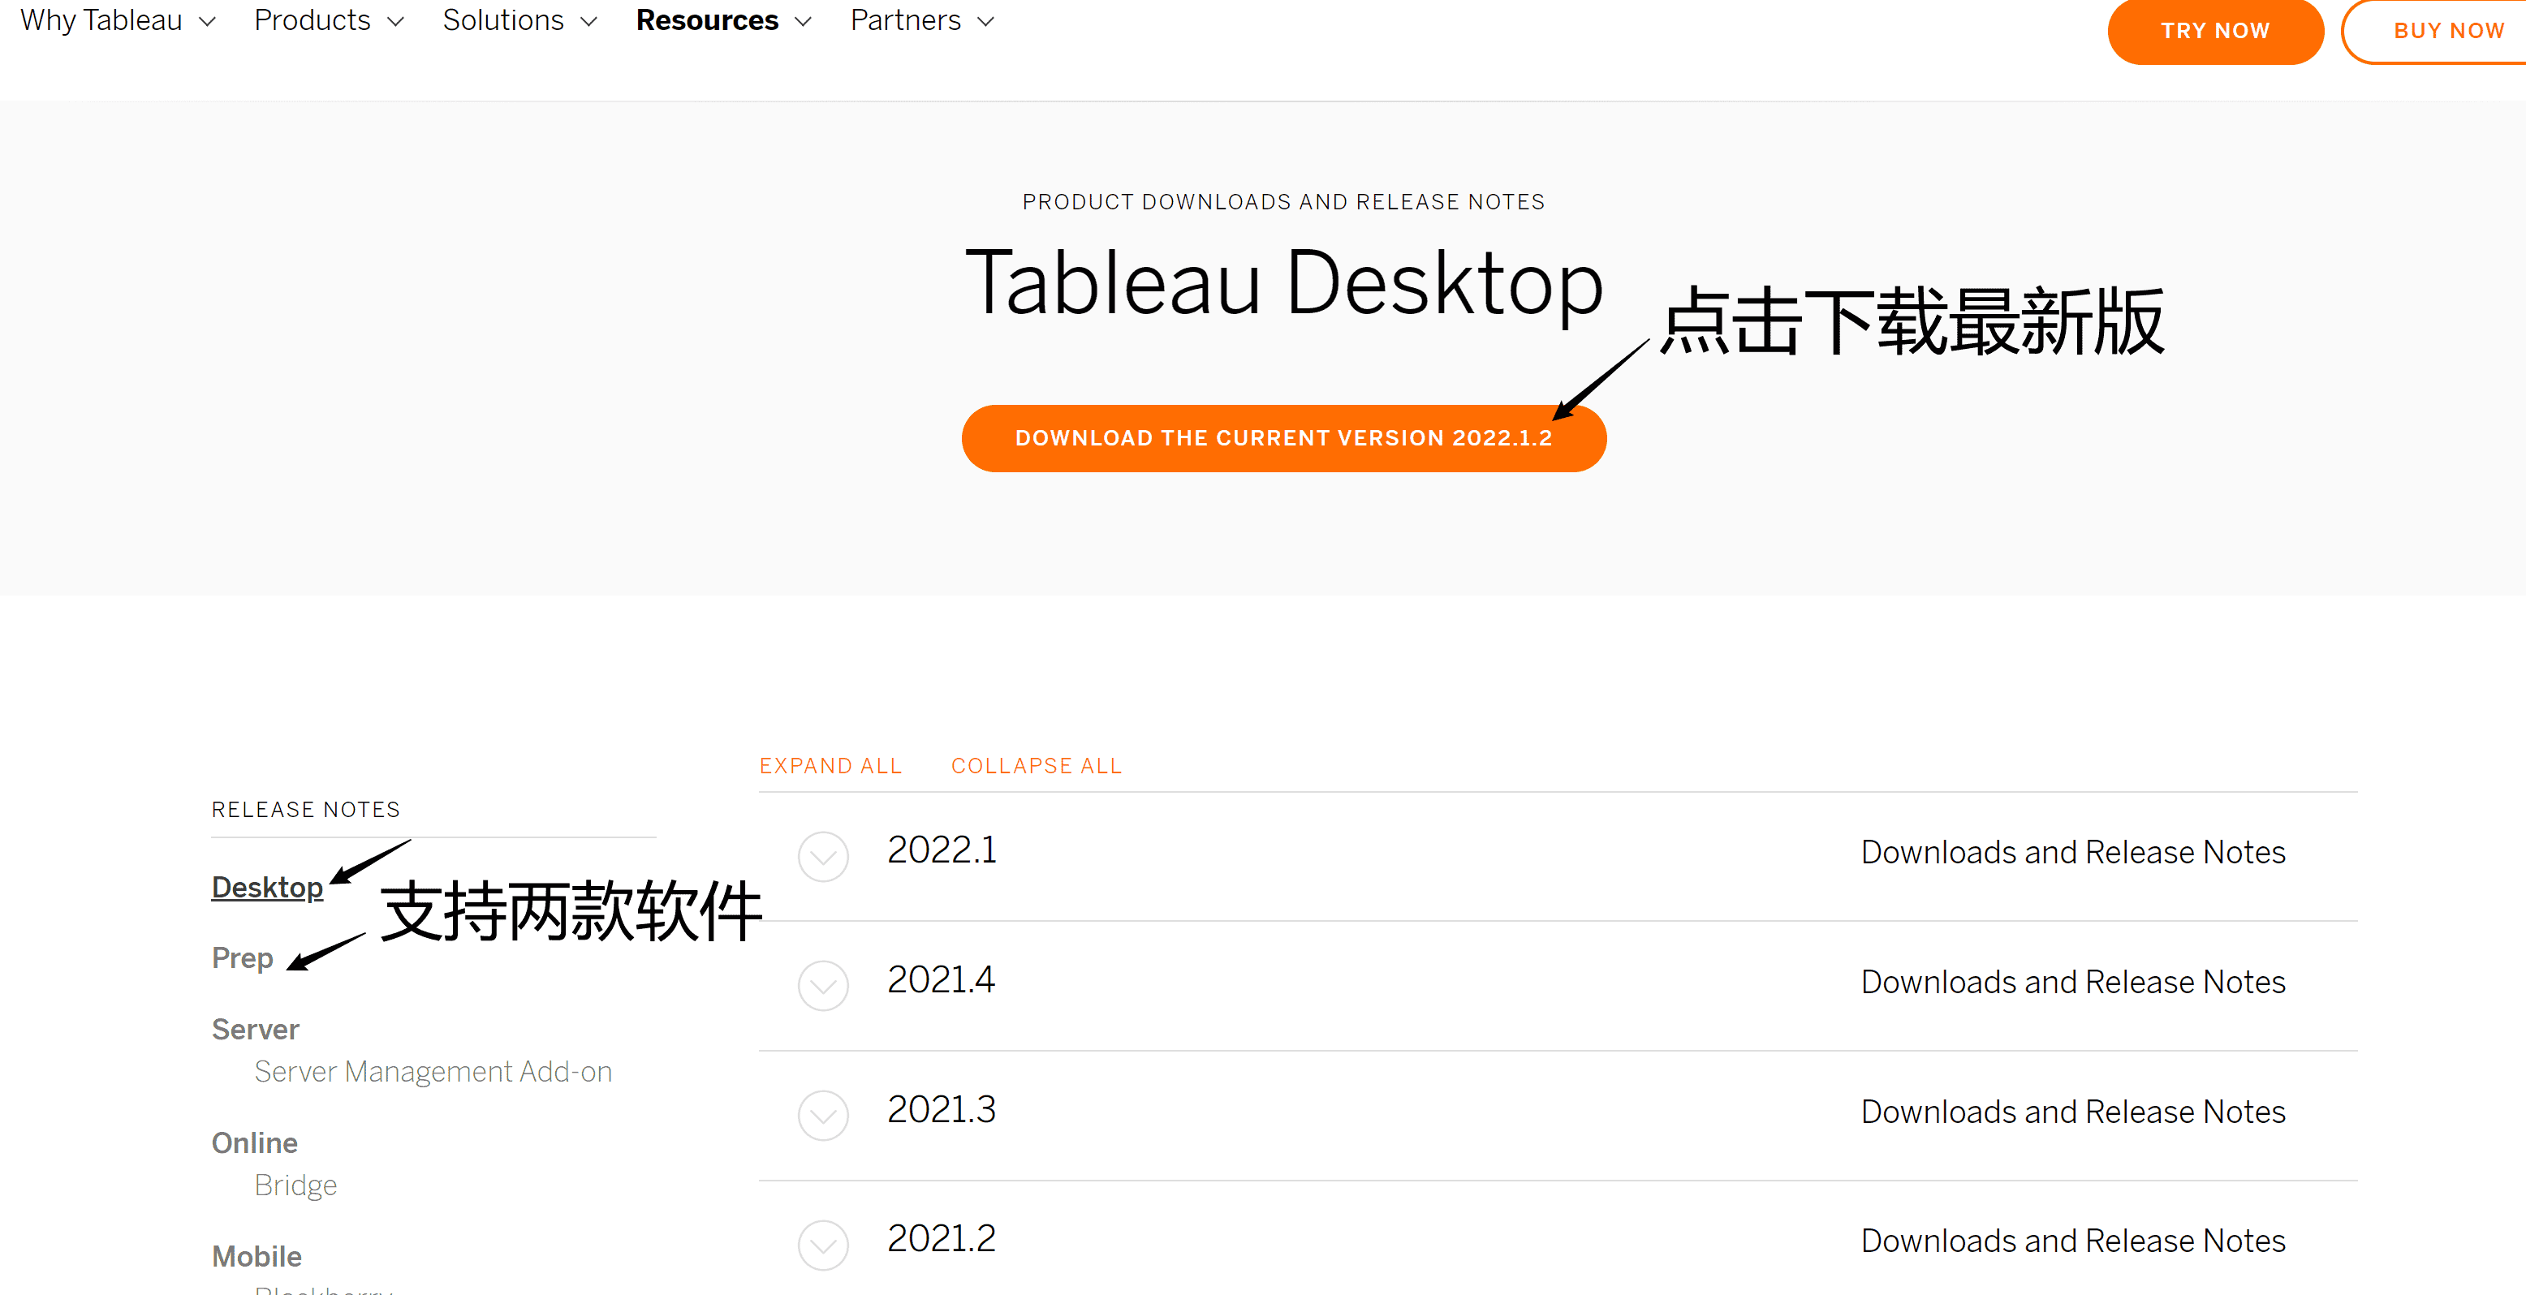The height and width of the screenshot is (1295, 2526).
Task: Download the current version 2022.1.2
Action: 1282,438
